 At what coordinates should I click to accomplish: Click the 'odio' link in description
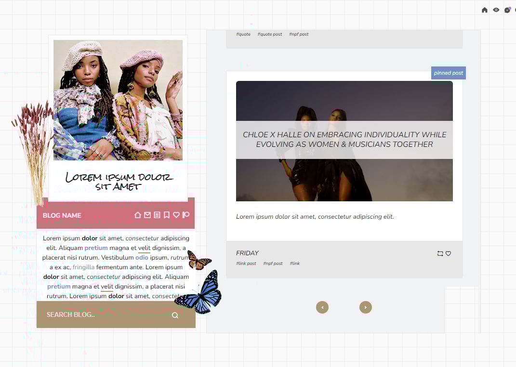142,258
